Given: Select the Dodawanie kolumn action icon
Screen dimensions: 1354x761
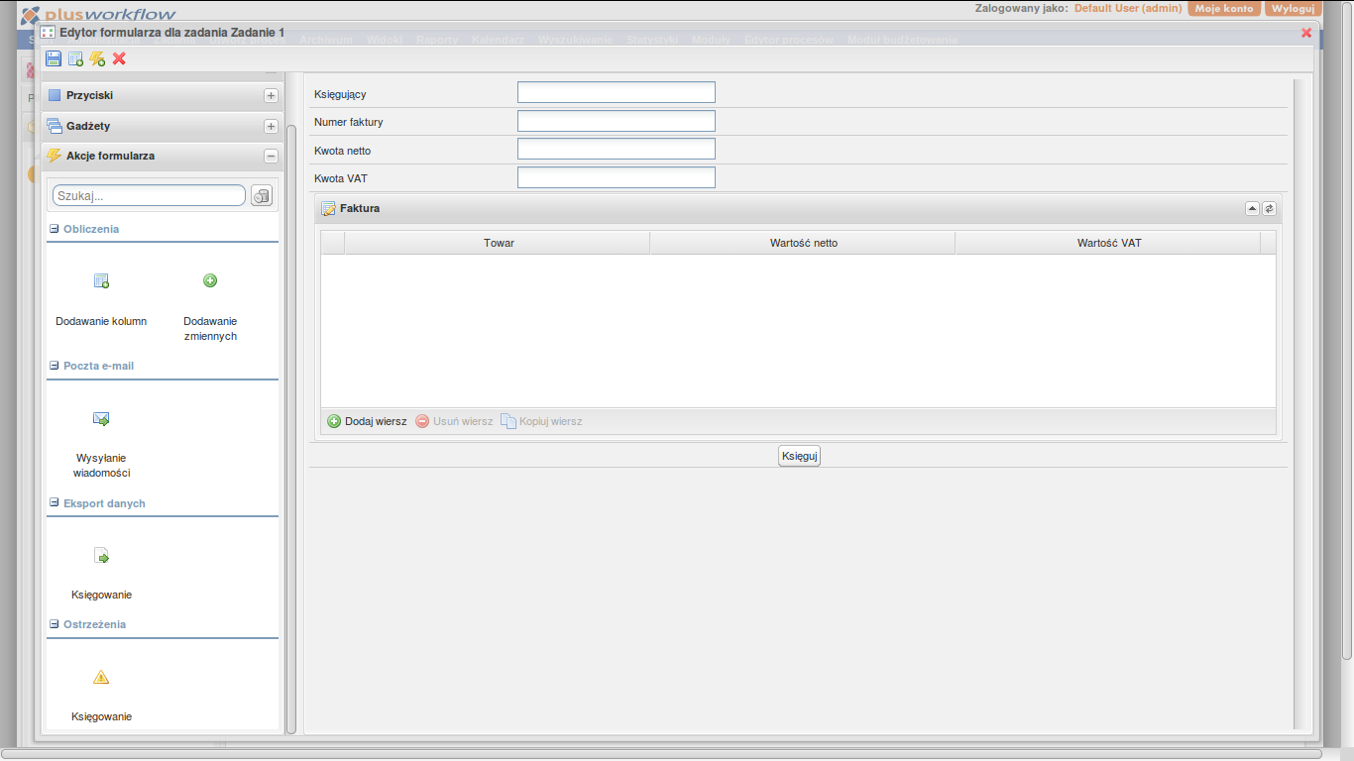Looking at the screenshot, I should point(101,281).
